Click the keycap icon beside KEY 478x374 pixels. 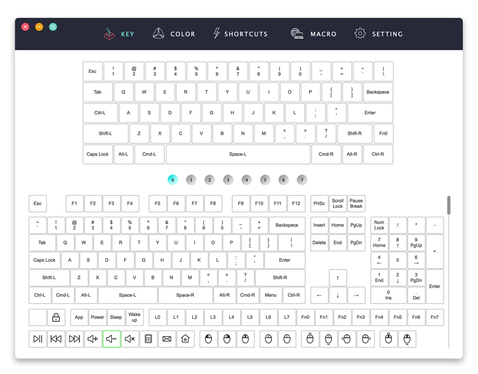coord(109,34)
